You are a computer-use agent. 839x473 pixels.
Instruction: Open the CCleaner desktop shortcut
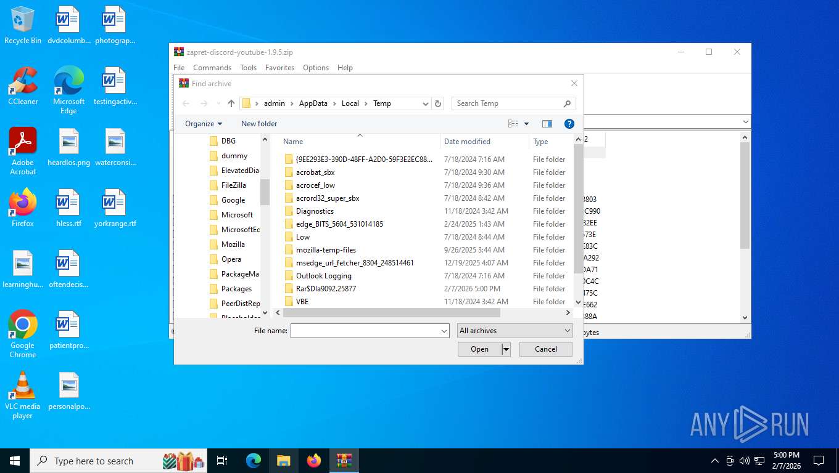(23, 86)
